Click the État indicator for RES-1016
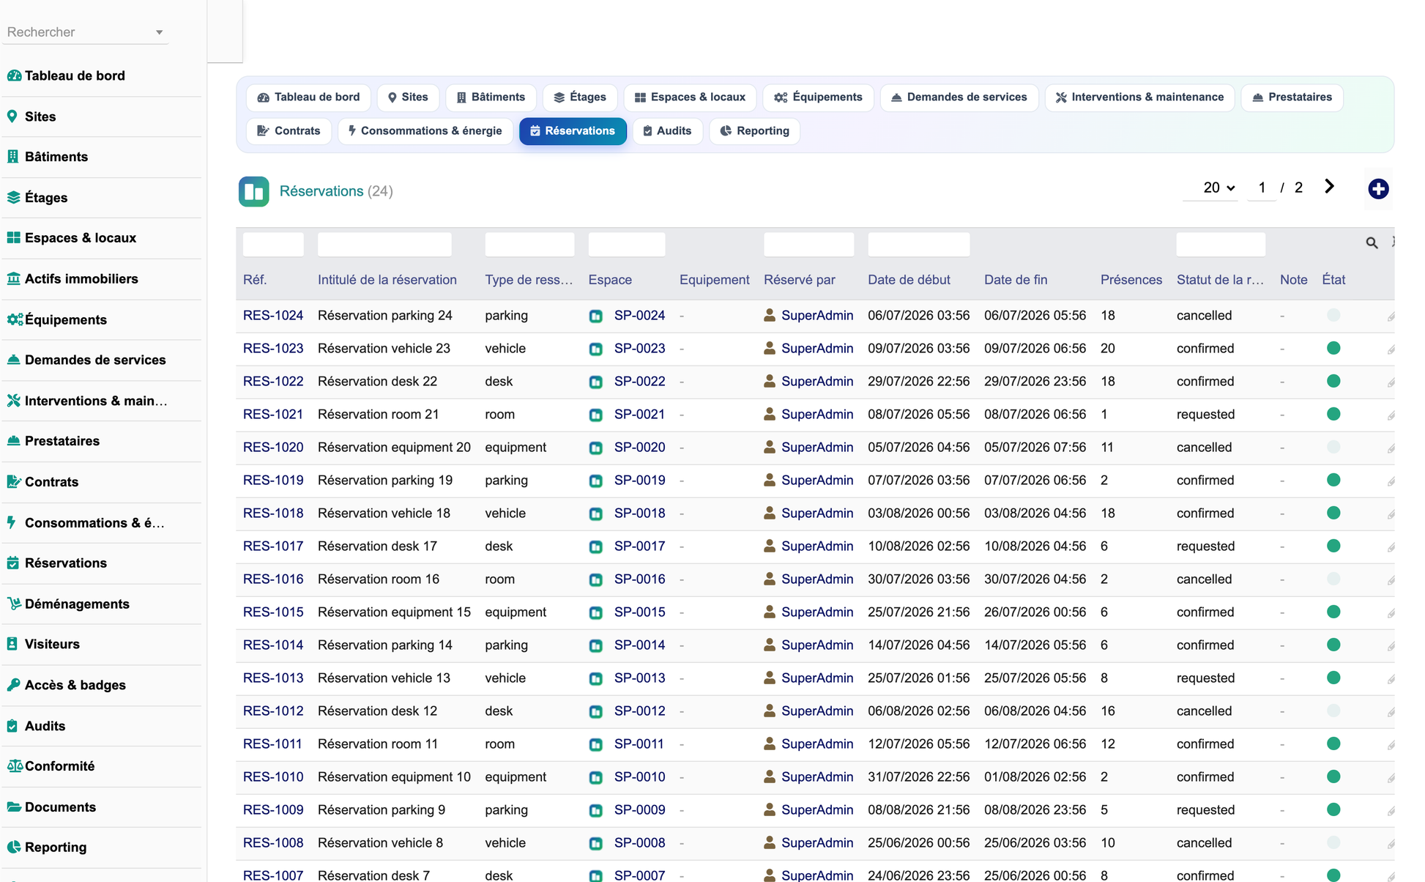This screenshot has width=1425, height=882. [x=1333, y=579]
